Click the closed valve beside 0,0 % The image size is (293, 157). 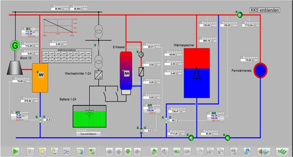pos(141,131)
